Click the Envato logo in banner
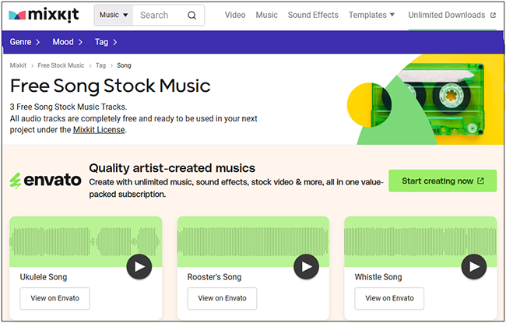506x323 pixels. 45,181
